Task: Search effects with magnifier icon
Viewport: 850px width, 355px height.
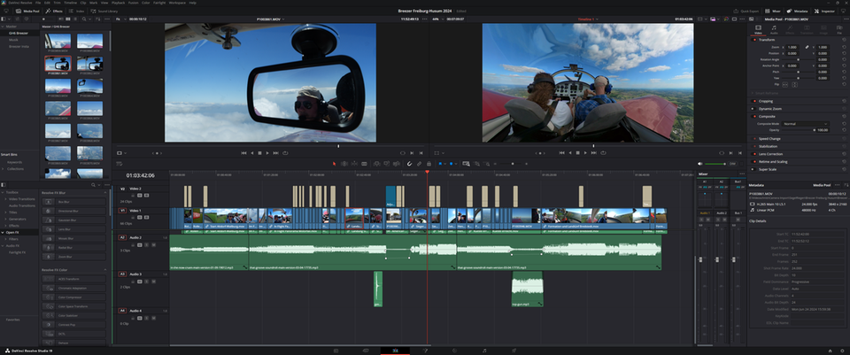Action: click(93, 185)
